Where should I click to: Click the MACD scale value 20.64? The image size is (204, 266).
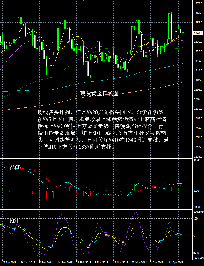pyautogui.click(x=197, y=161)
